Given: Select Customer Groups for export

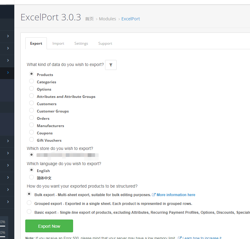Looking at the screenshot, I should click(x=32, y=110).
